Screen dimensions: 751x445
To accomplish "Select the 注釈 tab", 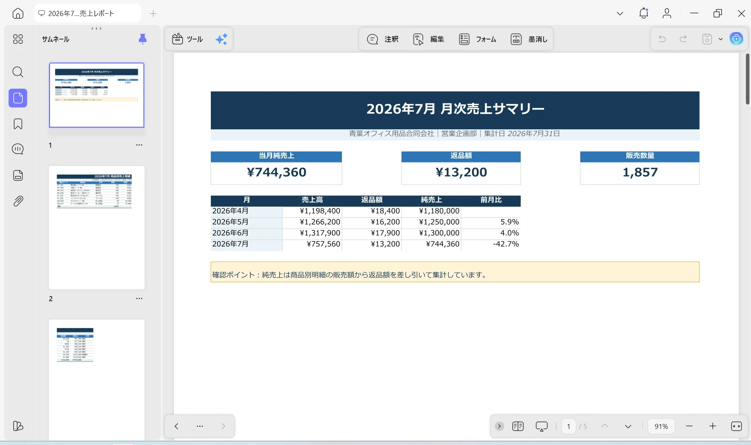I will (383, 39).
